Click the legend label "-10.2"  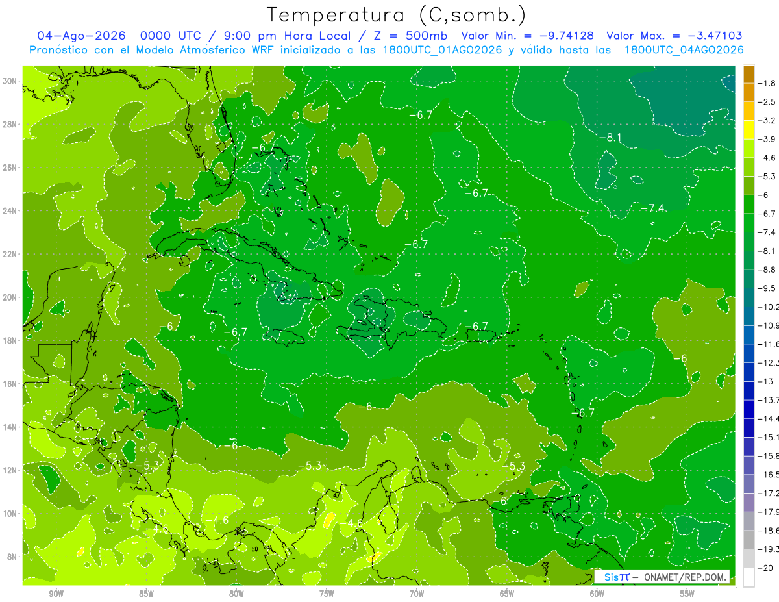coord(768,307)
